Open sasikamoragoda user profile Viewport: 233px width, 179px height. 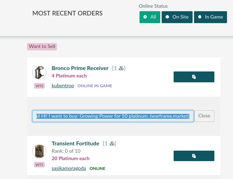[x=69, y=168]
